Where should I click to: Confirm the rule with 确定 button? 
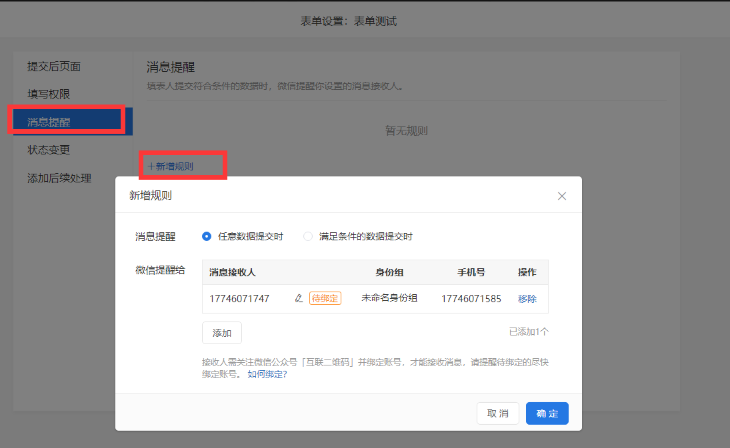click(x=547, y=413)
